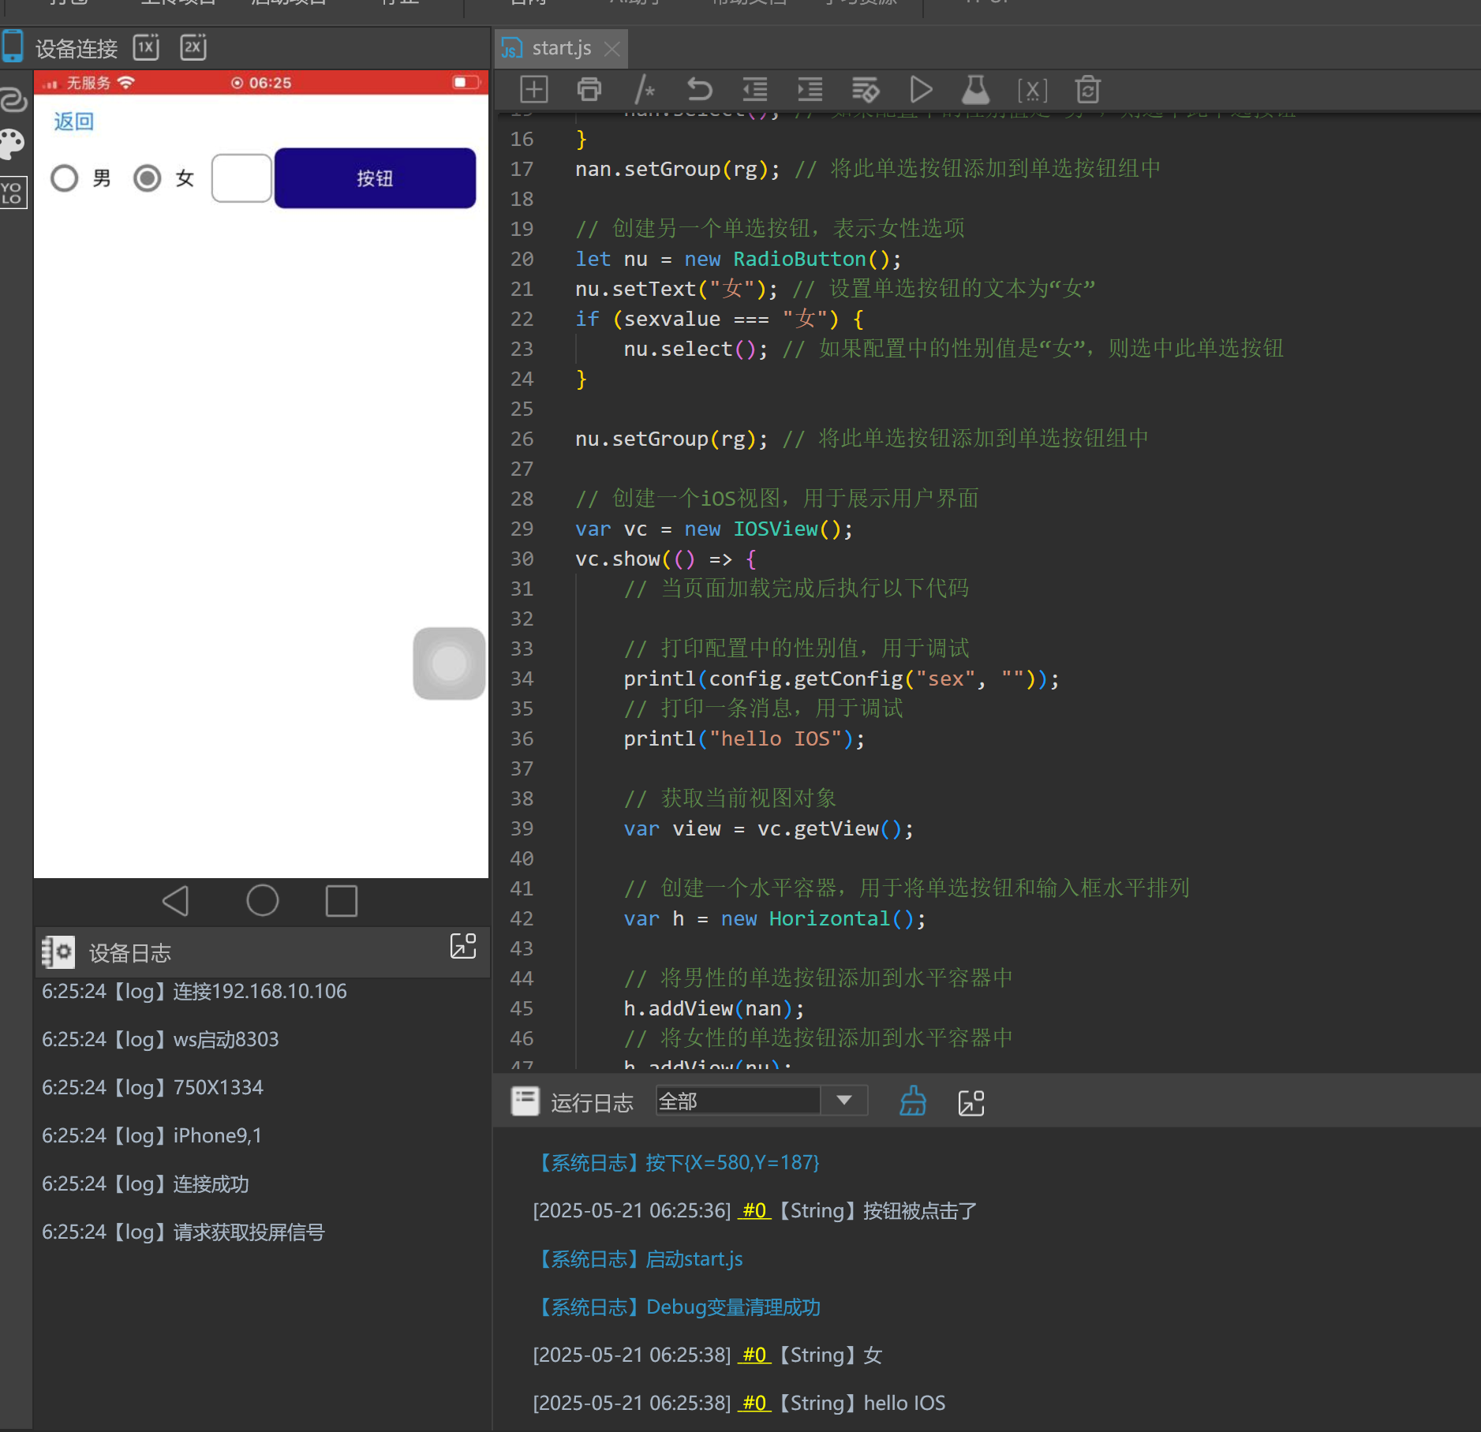1481x1432 pixels.
Task: Set the screen mirror scale to 1X
Action: click(146, 47)
